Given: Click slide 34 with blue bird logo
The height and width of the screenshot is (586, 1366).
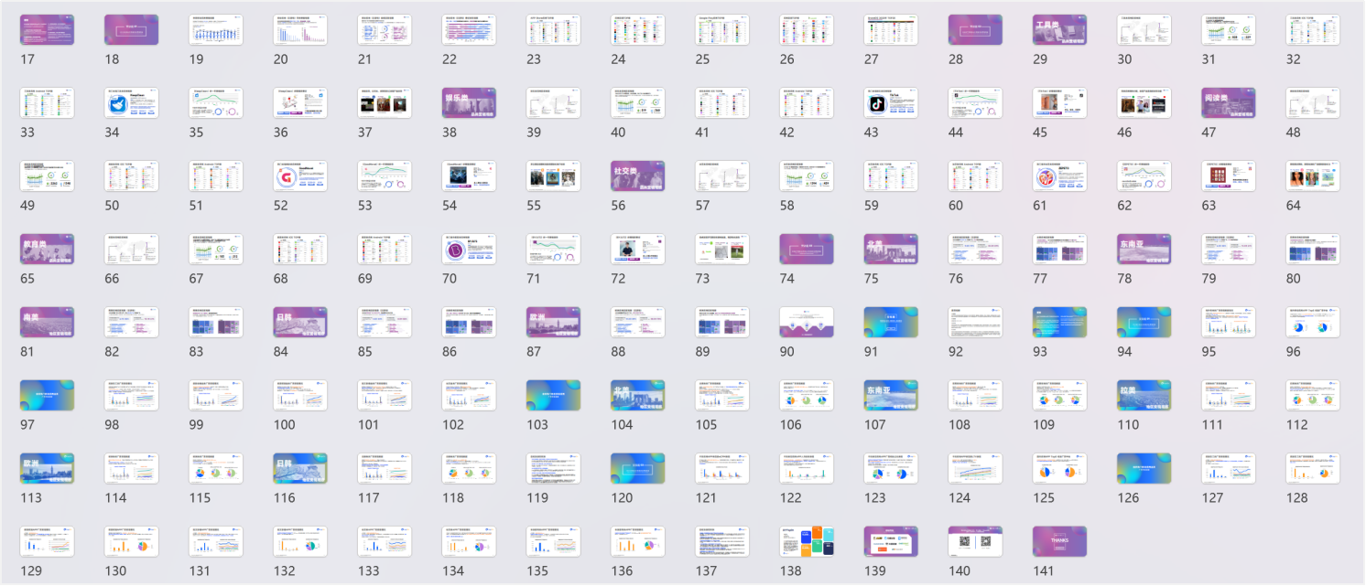Looking at the screenshot, I should pyautogui.click(x=131, y=103).
